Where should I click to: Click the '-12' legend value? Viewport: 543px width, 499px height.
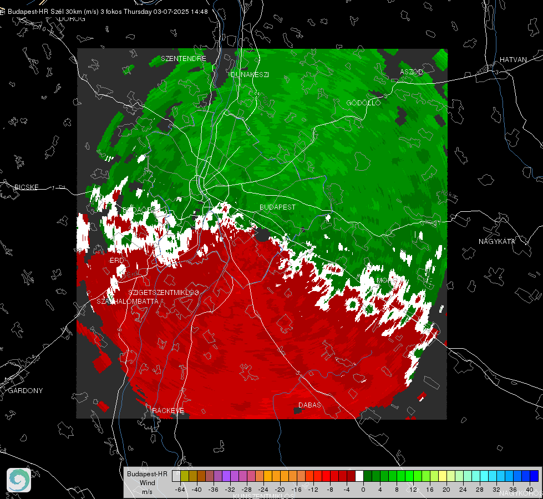click(x=313, y=490)
